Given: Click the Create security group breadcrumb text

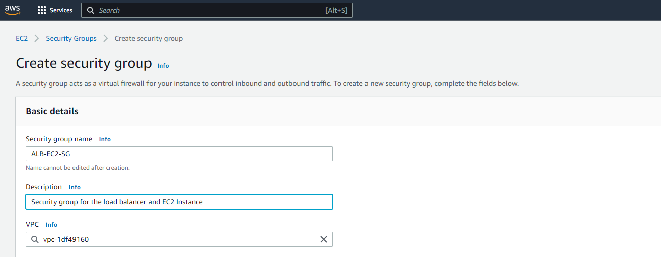Looking at the screenshot, I should [x=149, y=38].
